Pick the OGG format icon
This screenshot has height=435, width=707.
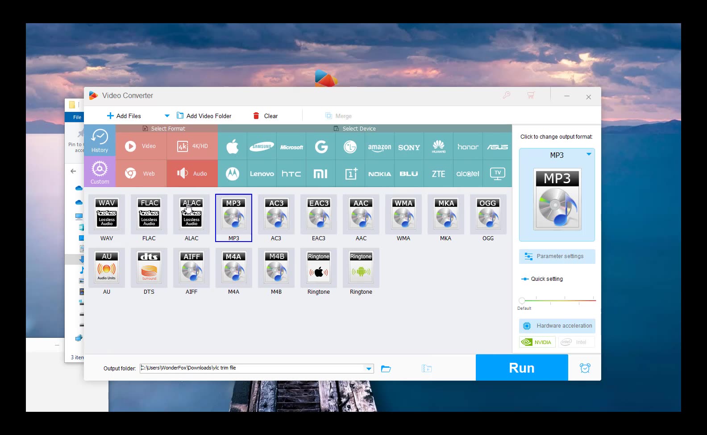pyautogui.click(x=488, y=214)
